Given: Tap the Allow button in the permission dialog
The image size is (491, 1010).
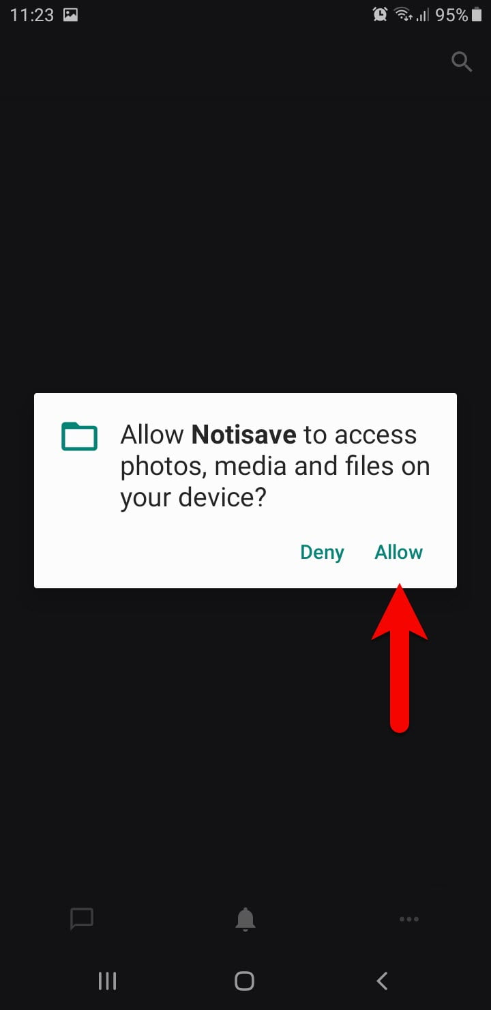Looking at the screenshot, I should click(398, 552).
